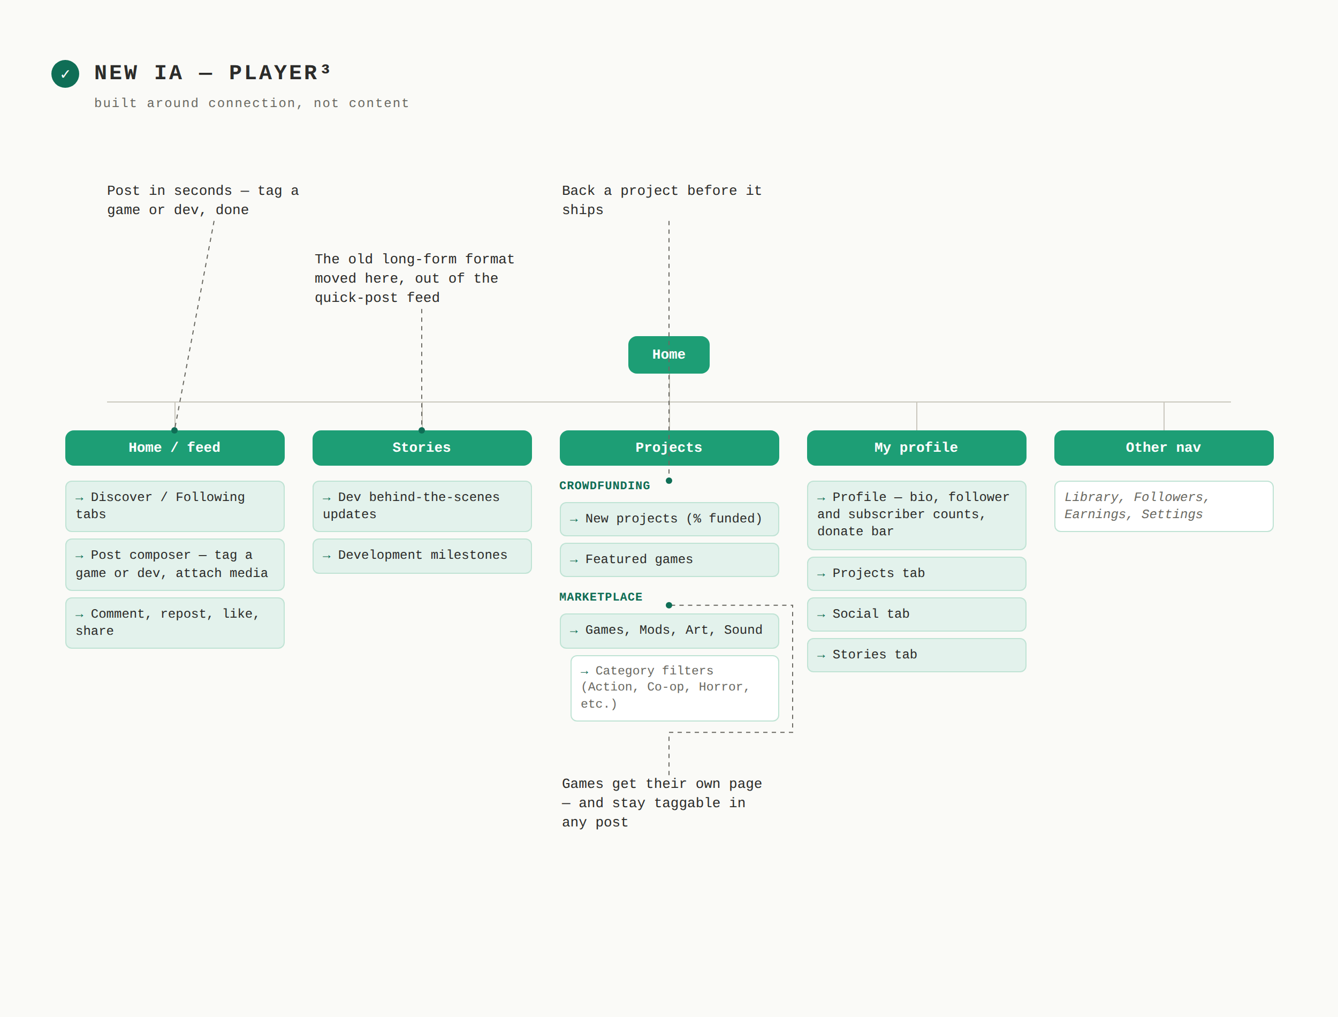The width and height of the screenshot is (1338, 1017).
Task: Click the arrow icon on Development milestones
Action: pyautogui.click(x=327, y=556)
